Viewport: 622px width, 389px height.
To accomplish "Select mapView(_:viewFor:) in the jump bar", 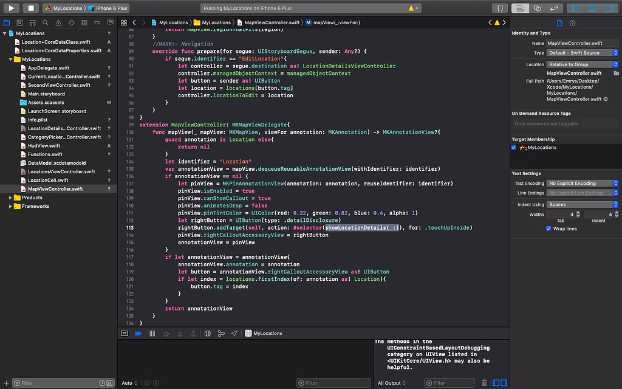I will pos(333,22).
